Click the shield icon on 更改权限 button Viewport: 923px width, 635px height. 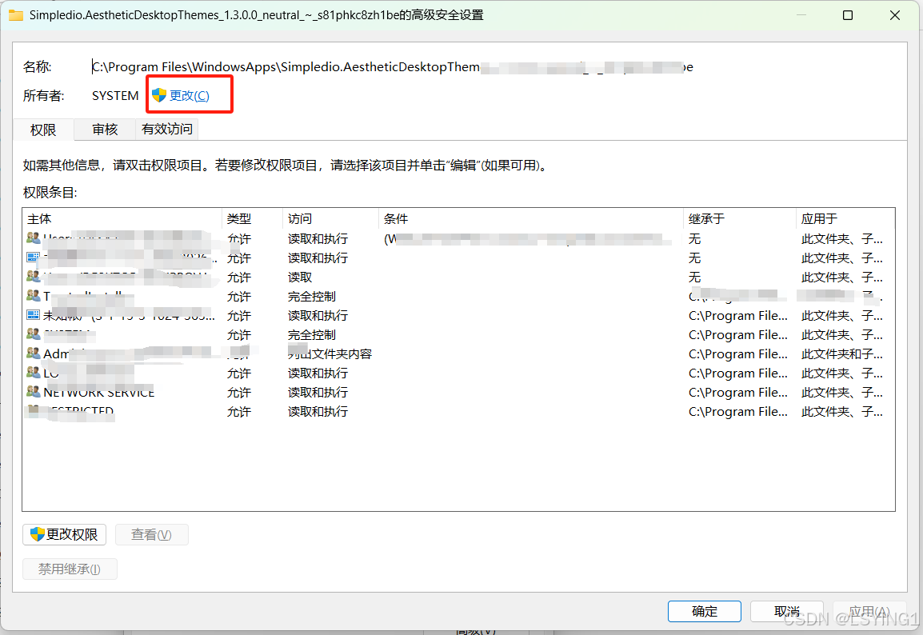(x=37, y=533)
